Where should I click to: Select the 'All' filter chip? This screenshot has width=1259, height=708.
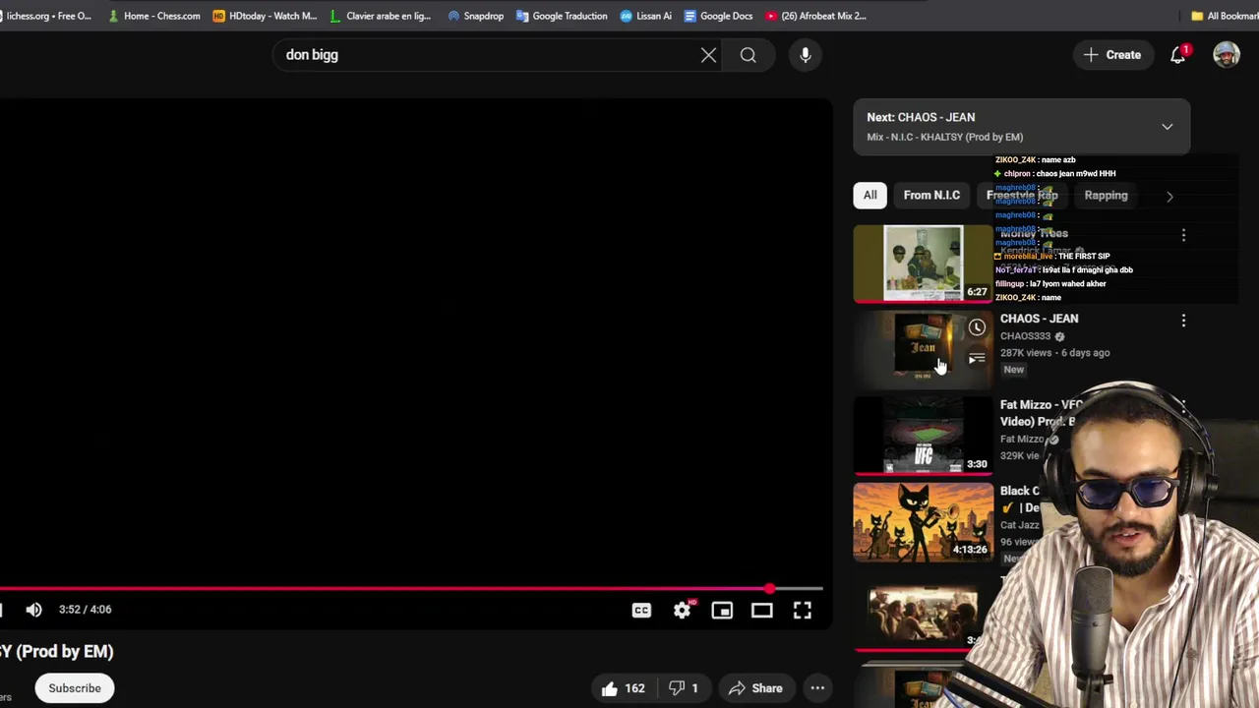pos(870,195)
